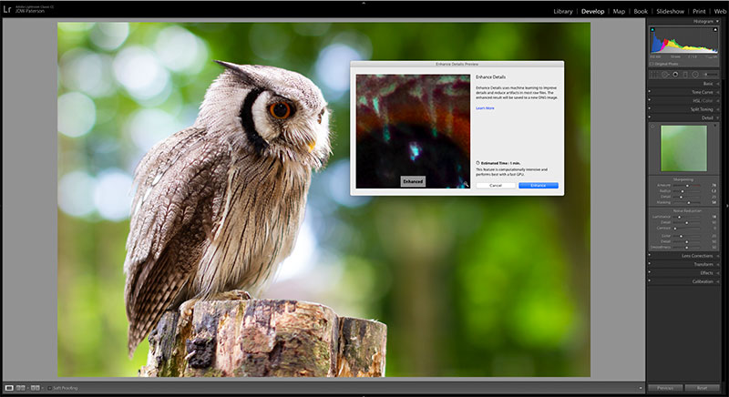Toggle Tone Curve panel on/off switch
Viewport: 729px width, 397px height.
pos(650,91)
